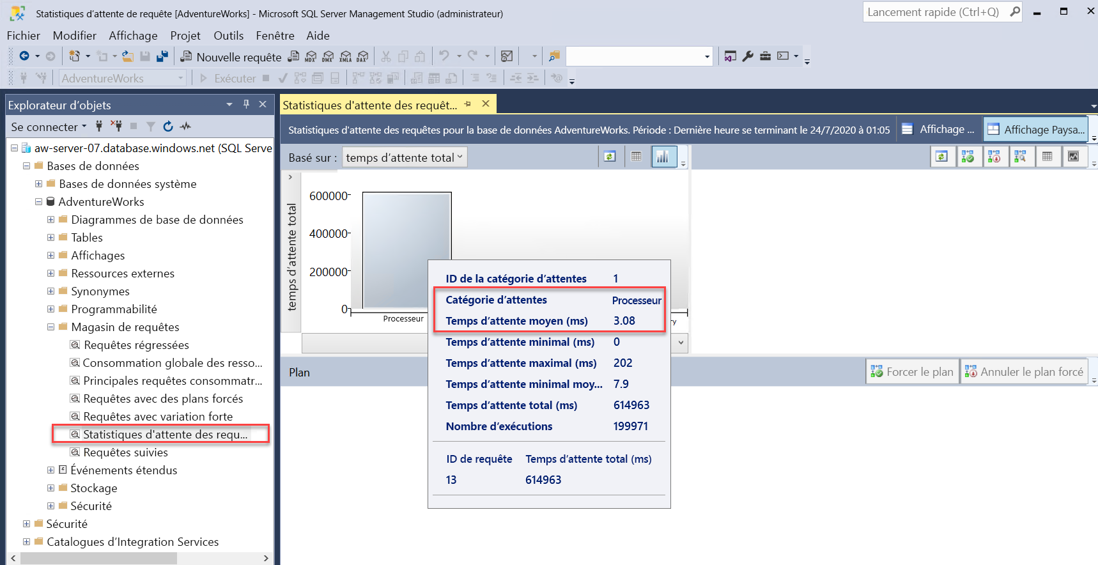Screen dimensions: 1098x565
Task: Click the Affichage ... layout button
Action: pos(938,129)
